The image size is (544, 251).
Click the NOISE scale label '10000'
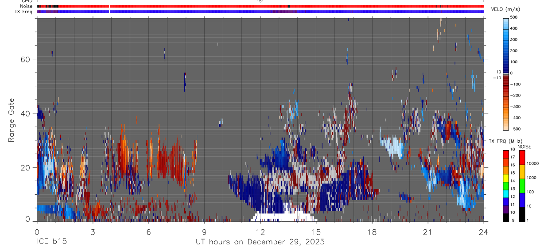(x=533, y=163)
